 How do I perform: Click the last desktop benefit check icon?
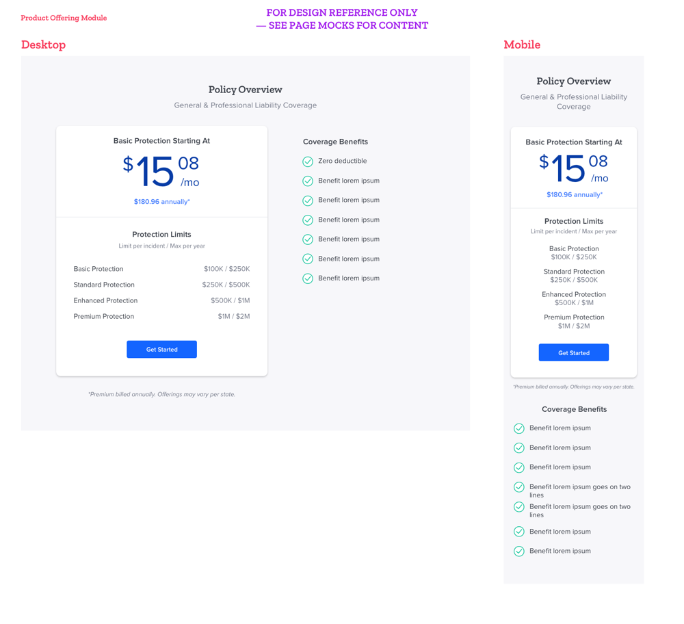[308, 278]
